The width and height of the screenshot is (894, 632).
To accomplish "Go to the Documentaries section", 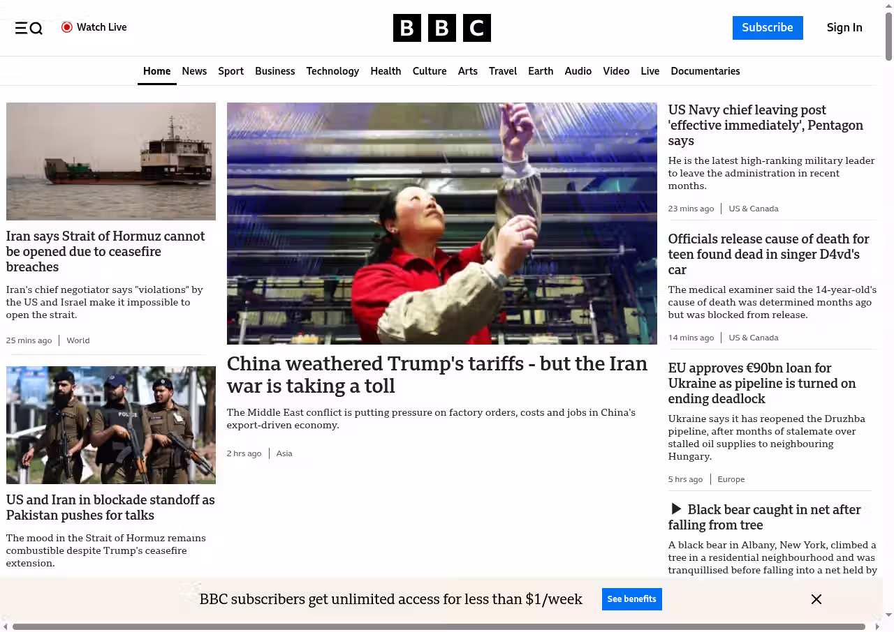I will (x=705, y=71).
